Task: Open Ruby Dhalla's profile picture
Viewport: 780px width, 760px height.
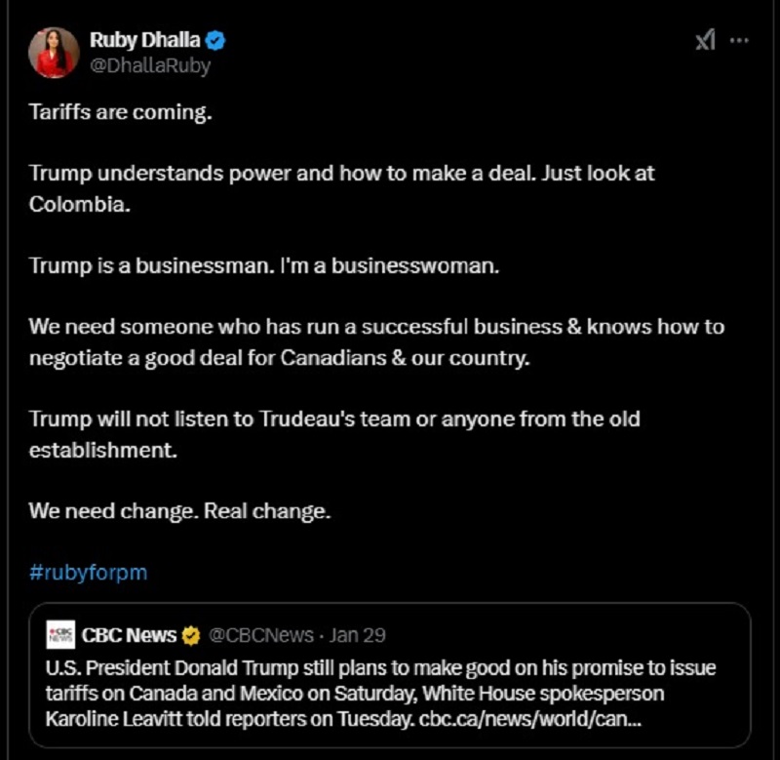Action: coord(53,53)
